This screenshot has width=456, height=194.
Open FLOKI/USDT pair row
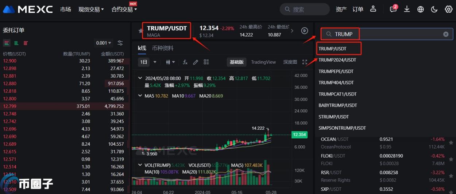385,159
